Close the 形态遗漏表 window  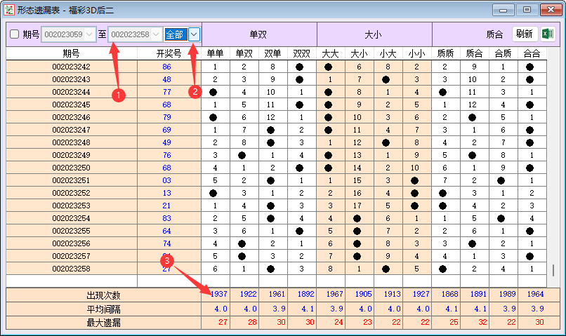click(x=550, y=10)
